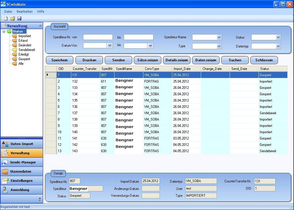Click the Stammdaten folder icon in sidebar
The width and height of the screenshot is (294, 210).
coord(5,172)
